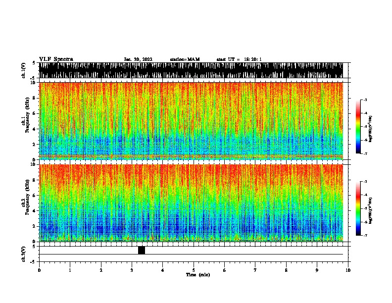Click time axis tick label 10
Image resolution: width=392 pixels, height=303 pixels.
click(x=348, y=270)
